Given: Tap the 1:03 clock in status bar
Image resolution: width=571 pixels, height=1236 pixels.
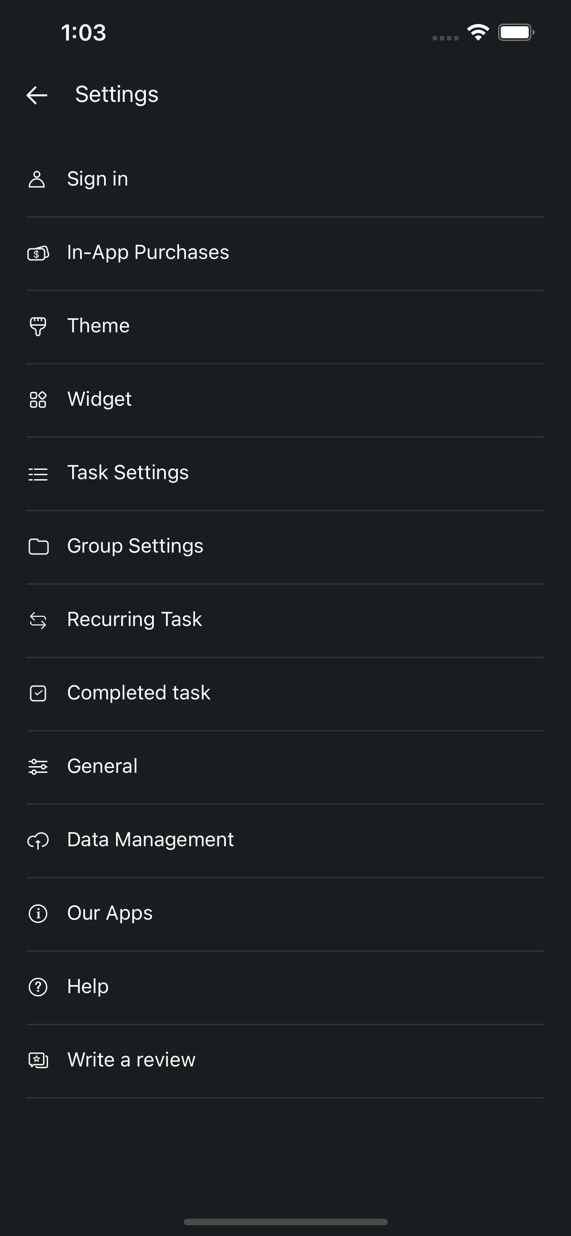Looking at the screenshot, I should coord(84,32).
